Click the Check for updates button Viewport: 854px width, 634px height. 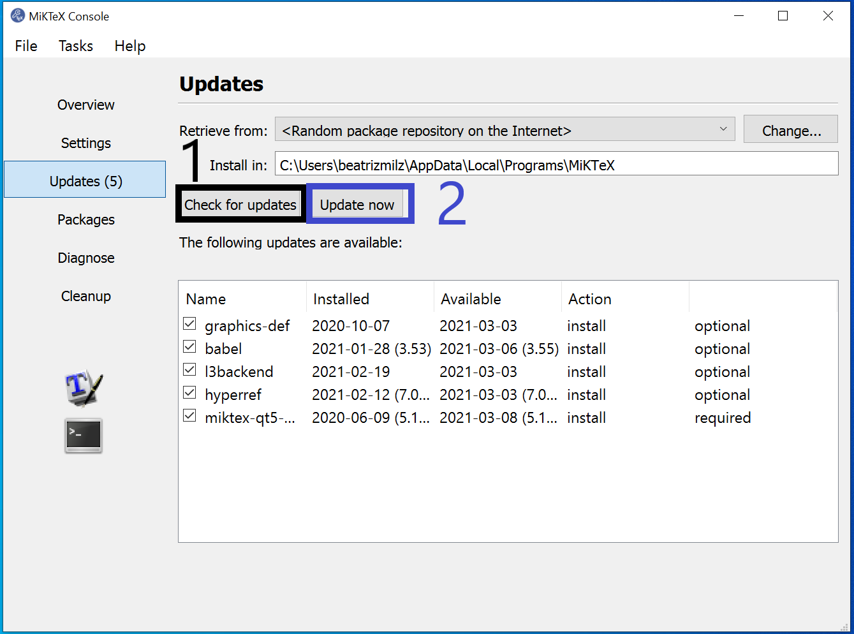pyautogui.click(x=240, y=205)
